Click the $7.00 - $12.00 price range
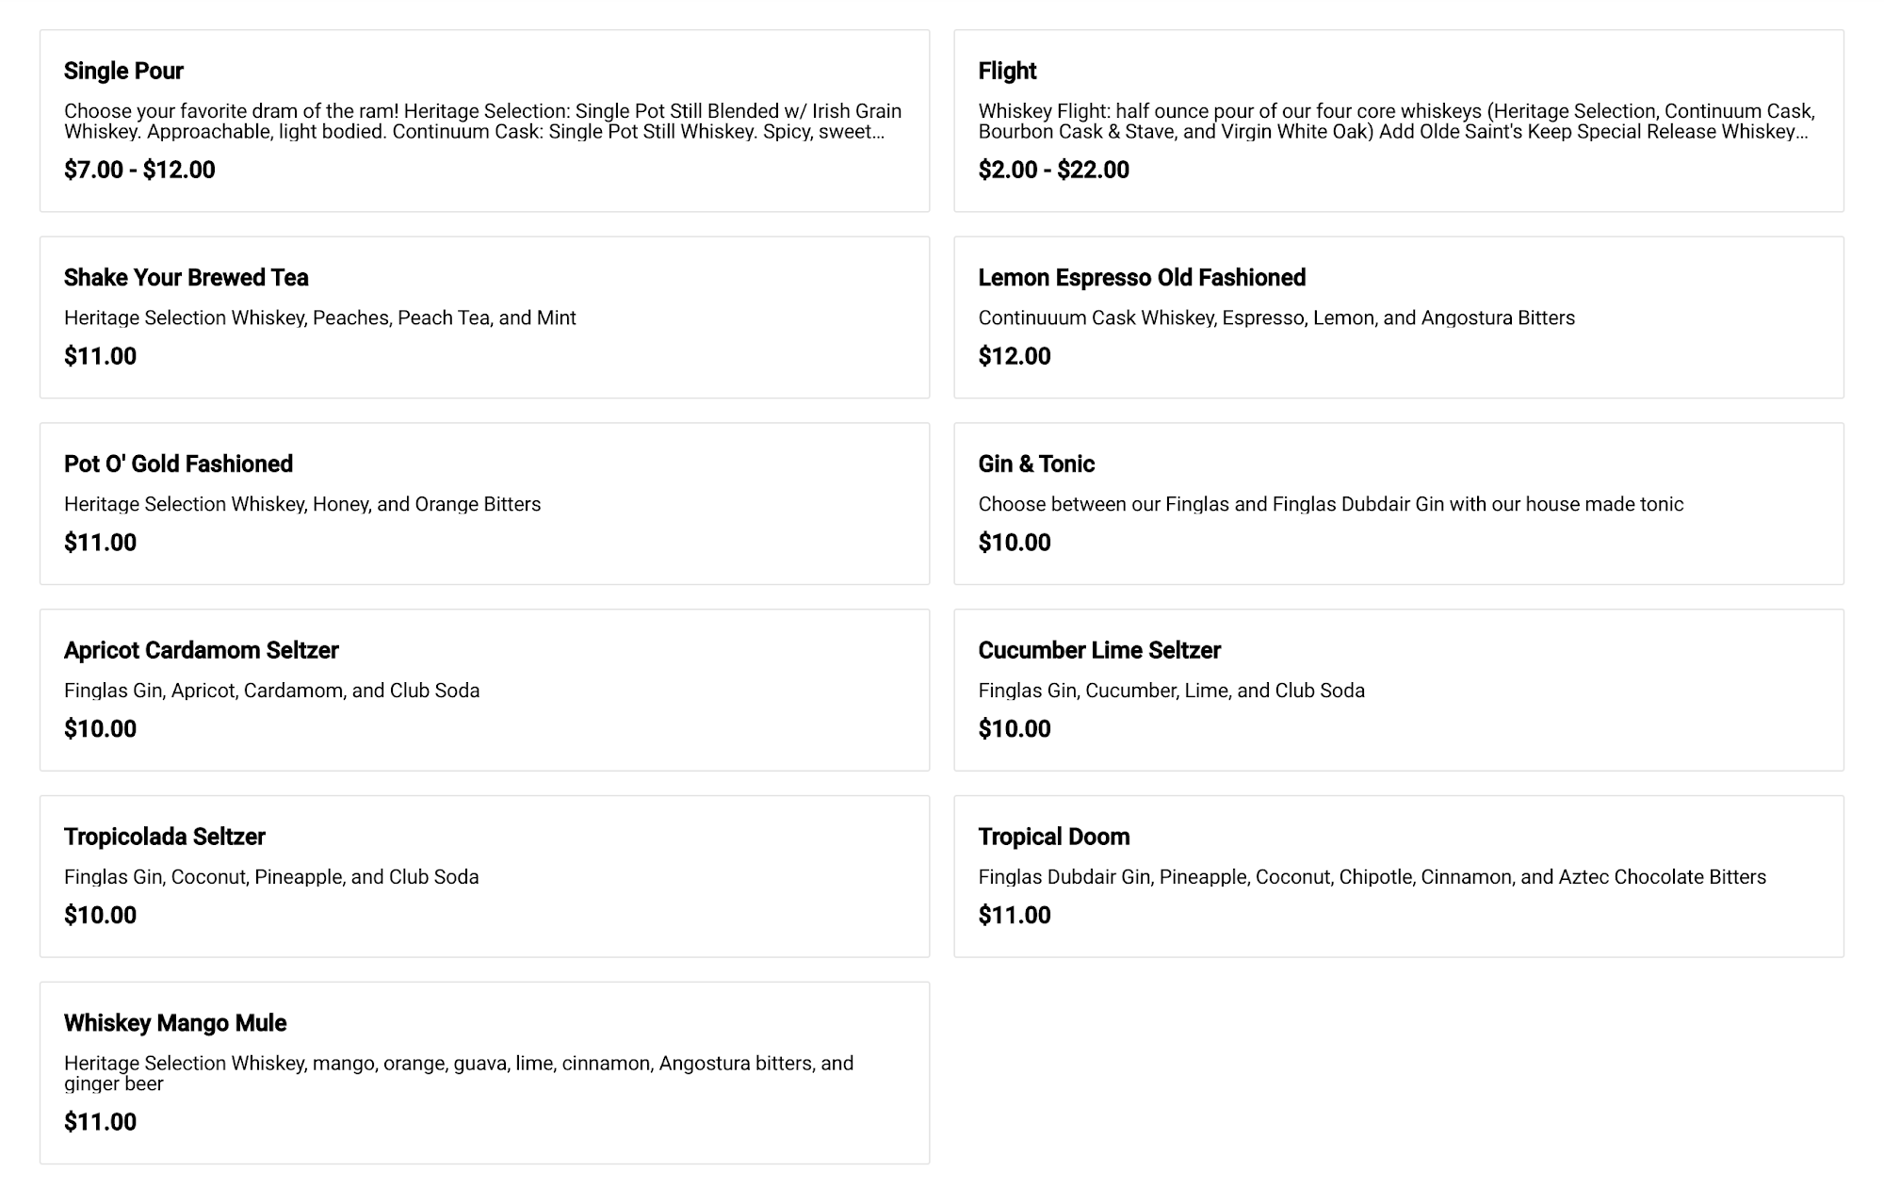Screen dimensions: 1884x1188 point(139,171)
